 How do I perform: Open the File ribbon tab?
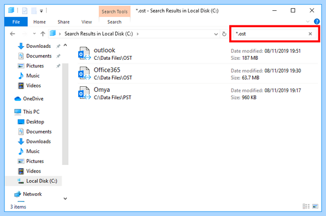pyautogui.click(x=16, y=22)
